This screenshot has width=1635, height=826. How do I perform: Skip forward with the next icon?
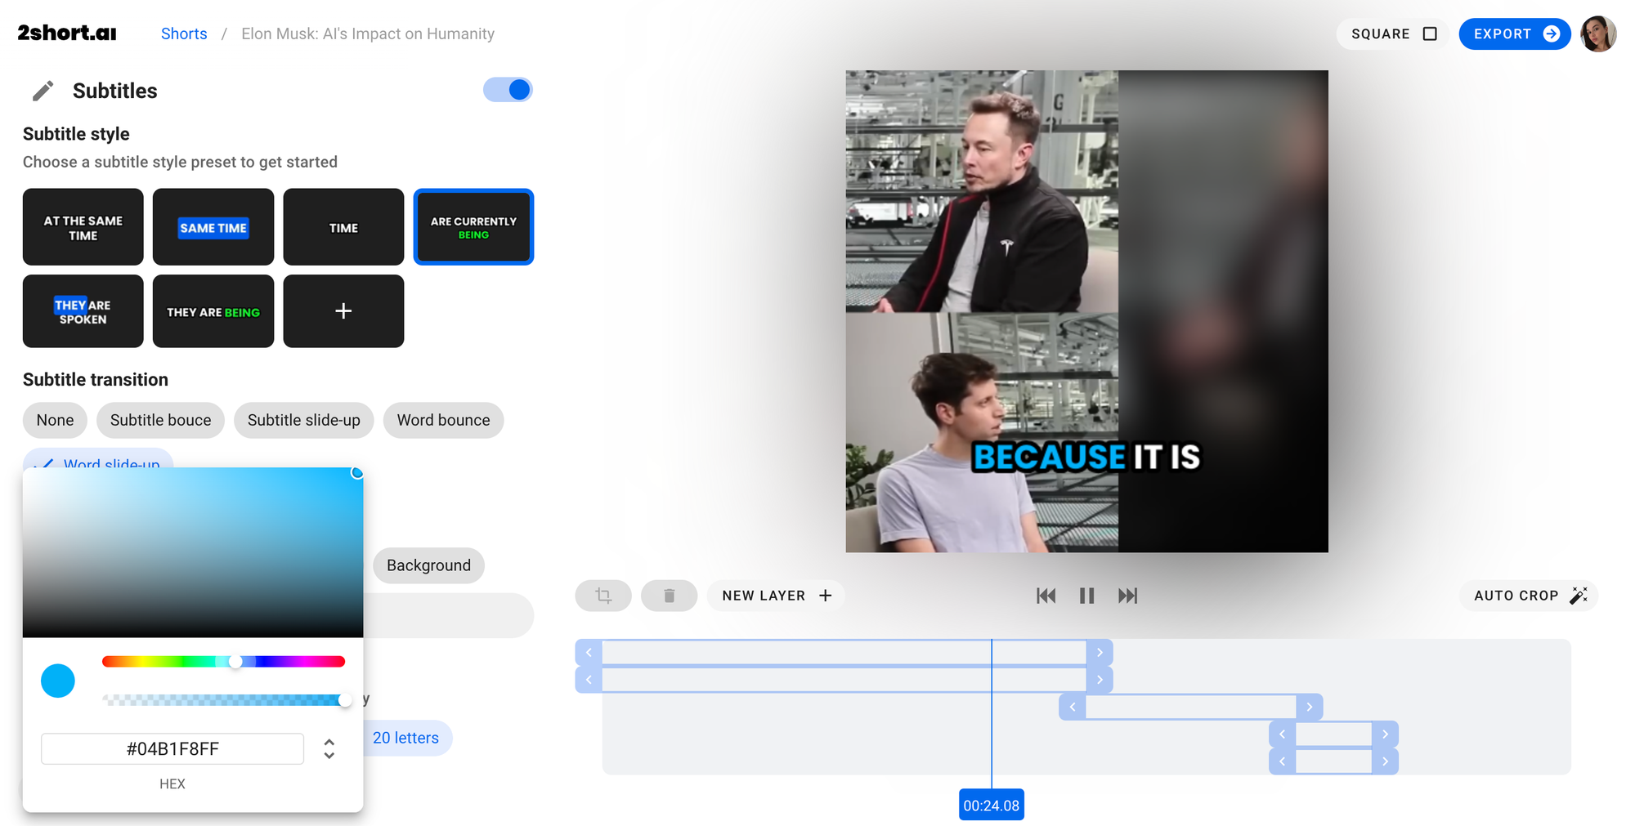(x=1127, y=596)
